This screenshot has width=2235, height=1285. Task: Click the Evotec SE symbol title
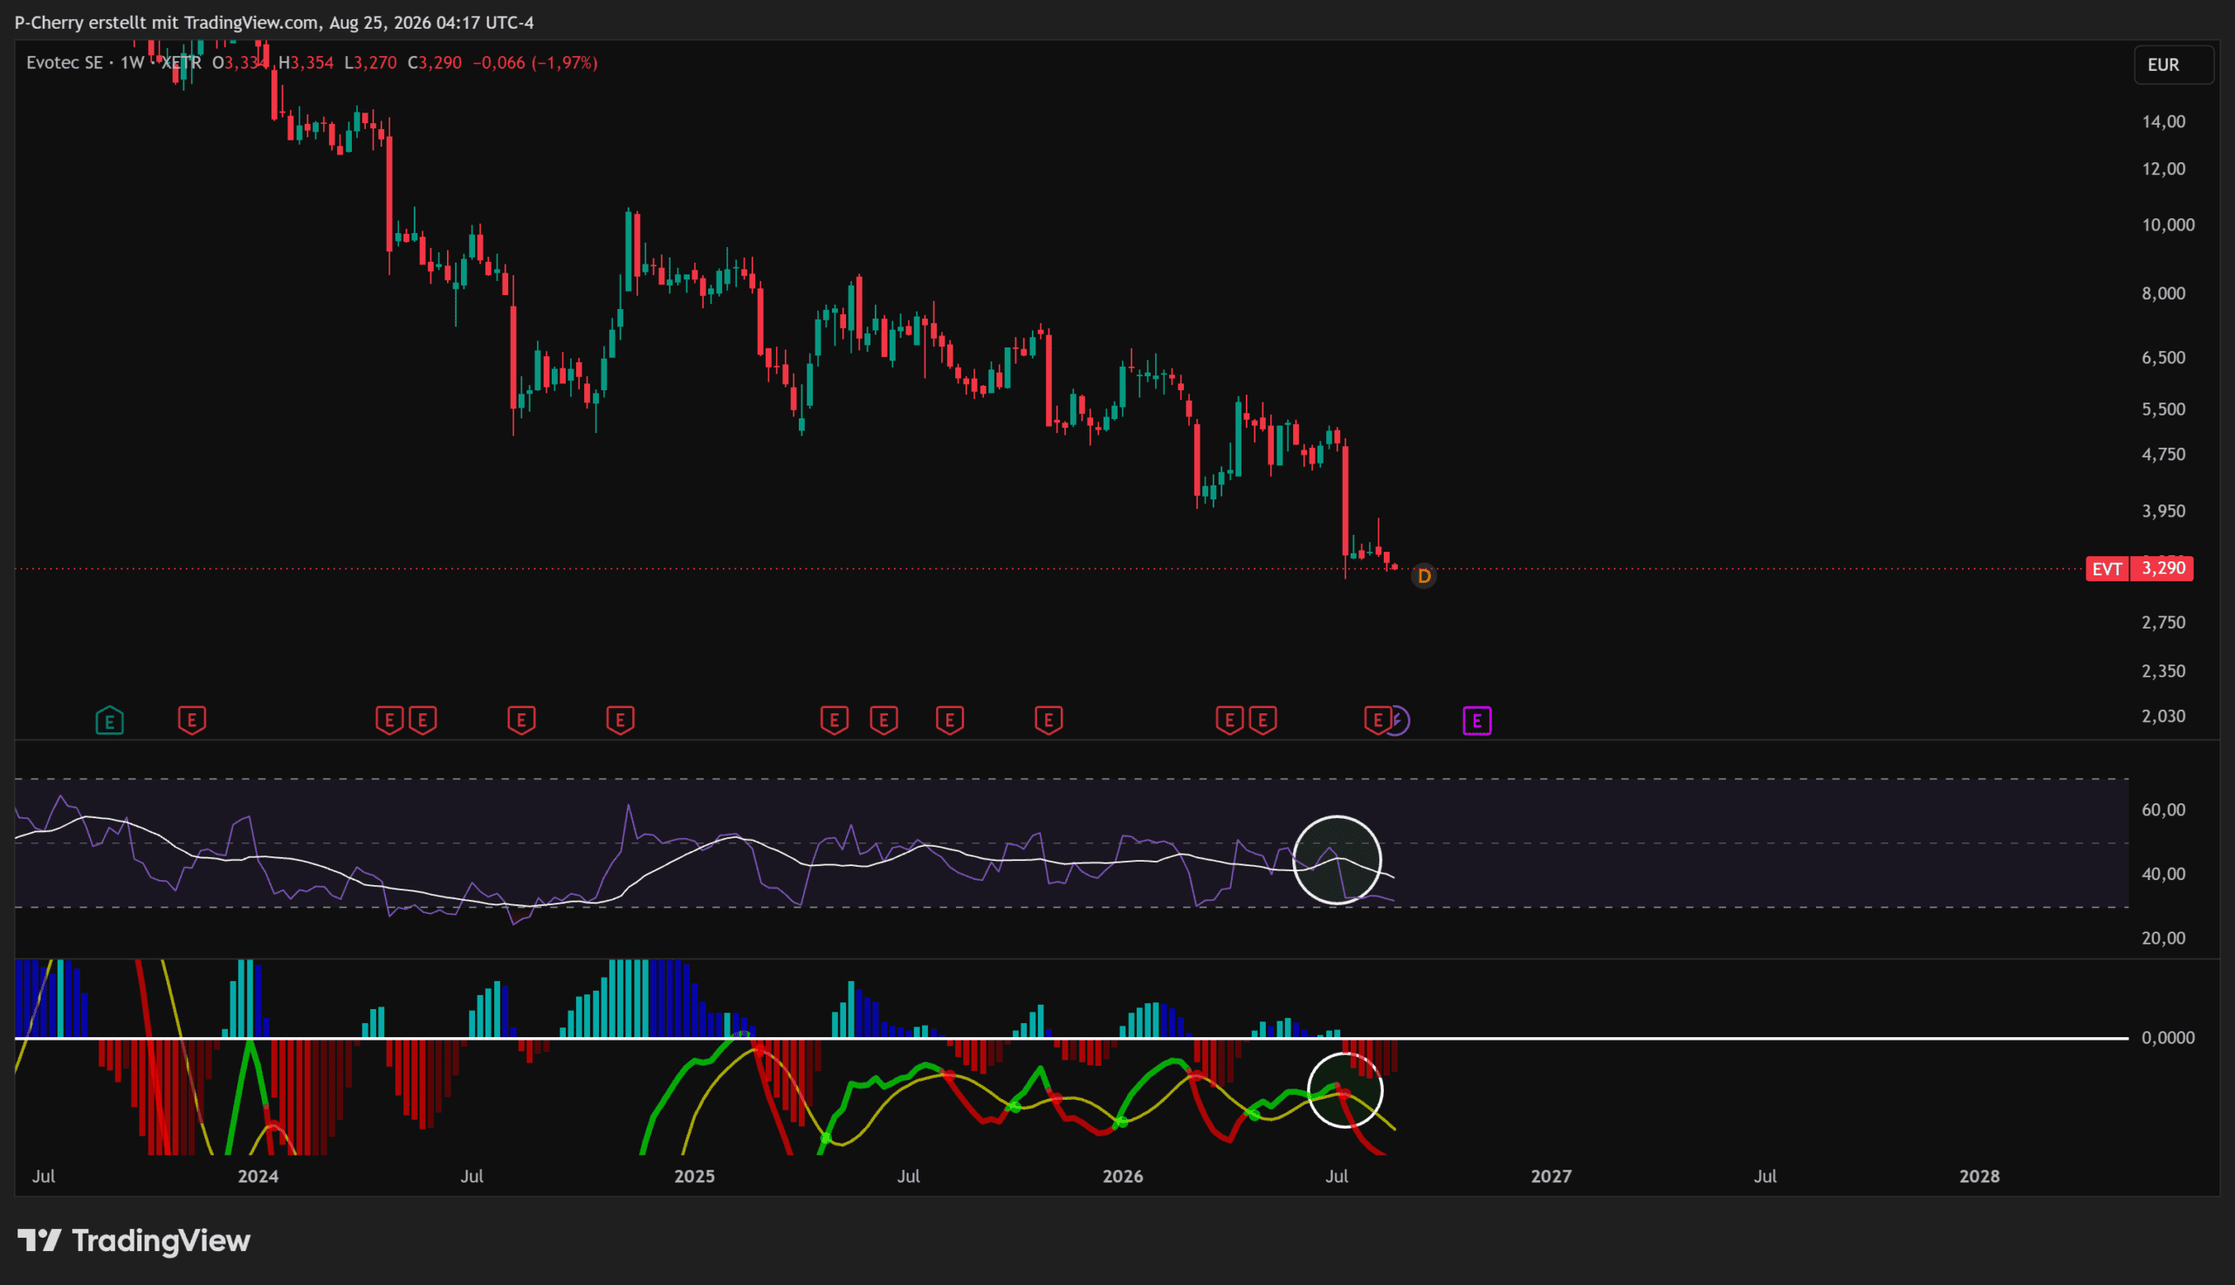[x=65, y=63]
